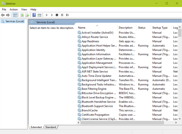The image size is (182, 134).
Task: Select the Client License Service row
Action: coord(127,119)
